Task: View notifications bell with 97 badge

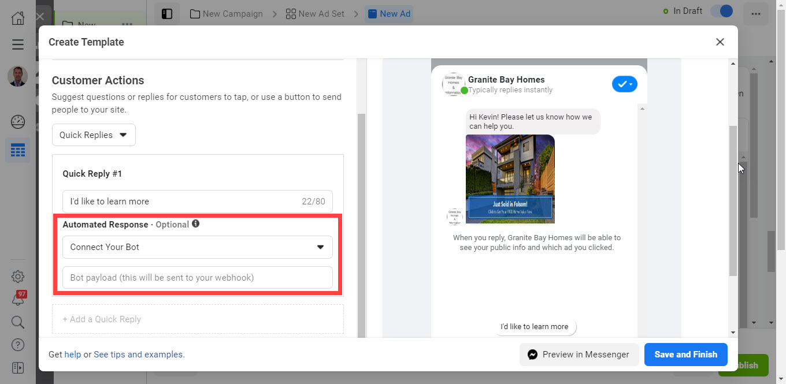Action: 18,299
